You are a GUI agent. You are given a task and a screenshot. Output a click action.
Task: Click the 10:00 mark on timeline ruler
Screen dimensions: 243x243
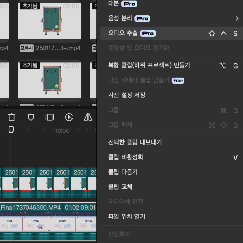61,131
